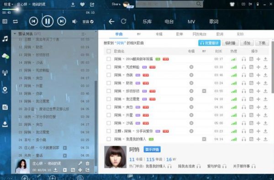This screenshot has height=180, width=274.
Task: Click the now-playing album cover thumbnail
Action: (x=22, y=166)
